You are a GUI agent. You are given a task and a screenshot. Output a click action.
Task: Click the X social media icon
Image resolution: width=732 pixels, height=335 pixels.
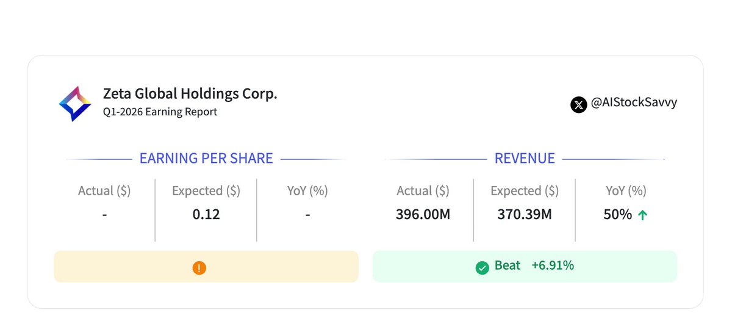[578, 104]
